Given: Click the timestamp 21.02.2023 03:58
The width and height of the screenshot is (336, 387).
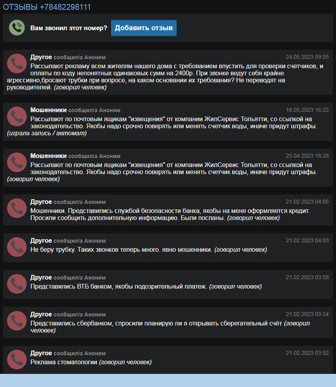Looking at the screenshot, I should click(x=307, y=278).
